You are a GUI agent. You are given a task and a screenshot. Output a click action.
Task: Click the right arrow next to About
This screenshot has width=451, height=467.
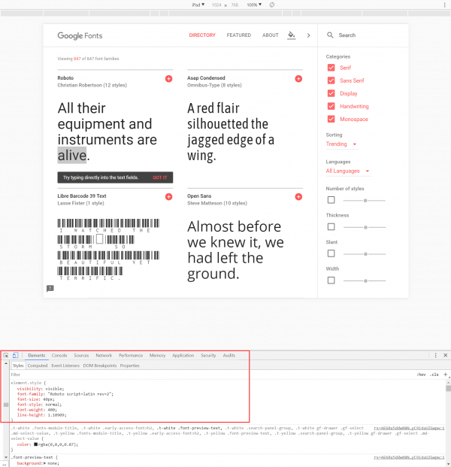tap(308, 35)
